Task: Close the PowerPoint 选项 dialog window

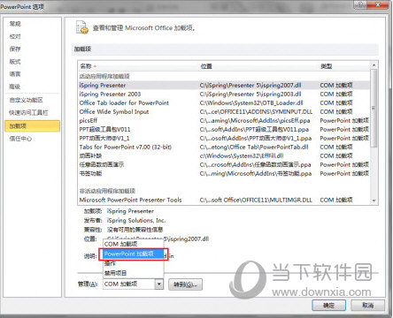Action: (378, 4)
